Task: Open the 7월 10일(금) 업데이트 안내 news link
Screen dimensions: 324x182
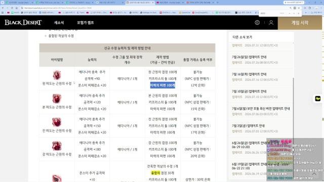Action: 249,91
